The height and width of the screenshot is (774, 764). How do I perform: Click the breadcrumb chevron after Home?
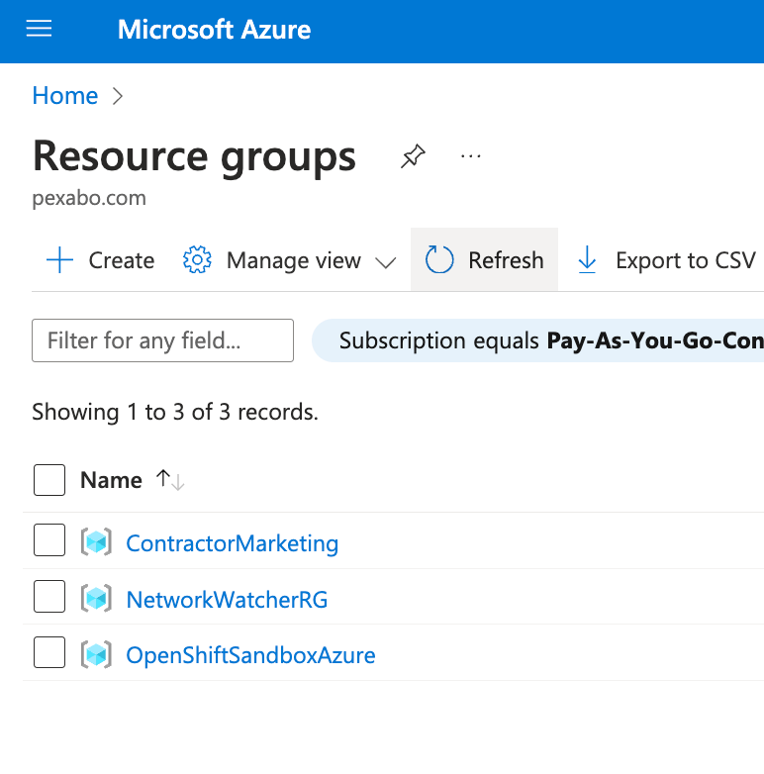118,96
